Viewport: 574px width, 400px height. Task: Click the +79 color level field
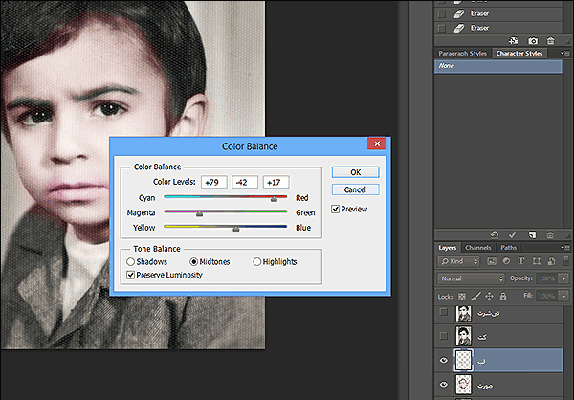[213, 182]
